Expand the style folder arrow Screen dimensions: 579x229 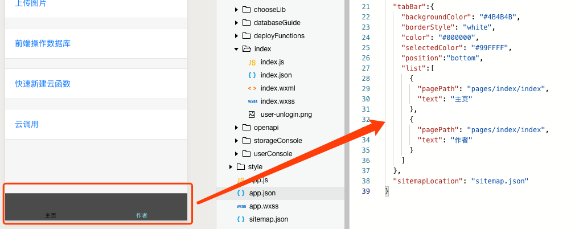[231, 167]
